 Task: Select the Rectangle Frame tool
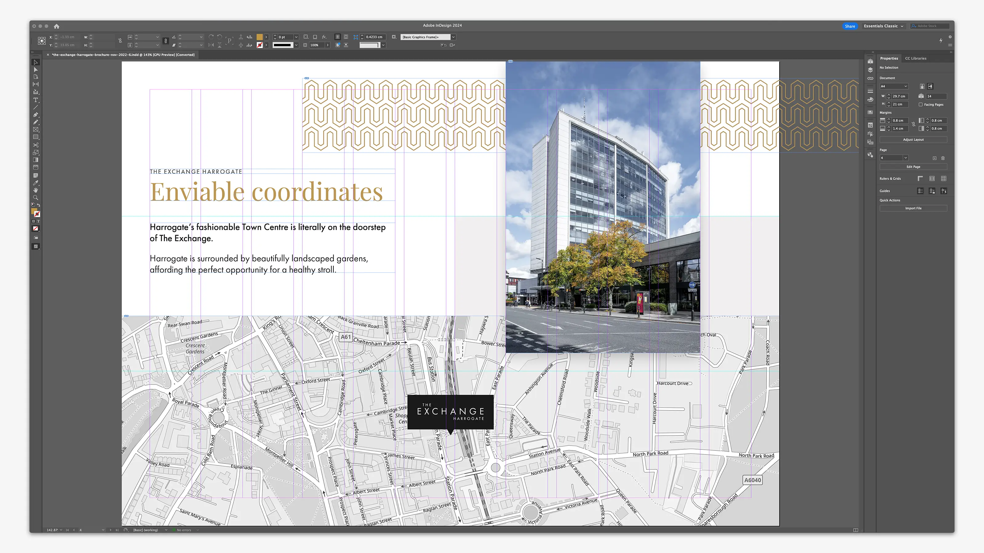(36, 130)
